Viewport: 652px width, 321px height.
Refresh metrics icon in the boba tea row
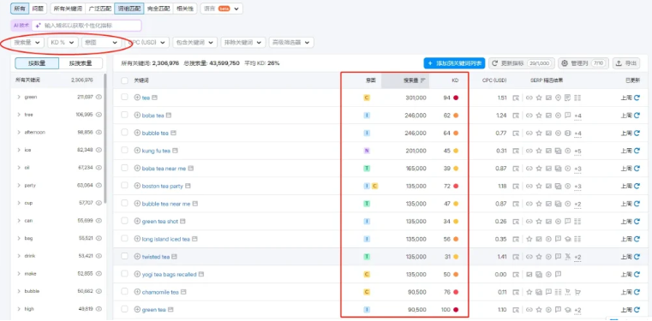pyautogui.click(x=637, y=116)
